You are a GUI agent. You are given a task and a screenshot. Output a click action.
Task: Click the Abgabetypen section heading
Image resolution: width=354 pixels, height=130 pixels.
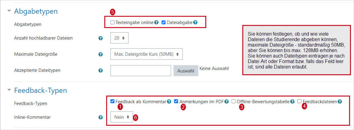click(x=36, y=11)
